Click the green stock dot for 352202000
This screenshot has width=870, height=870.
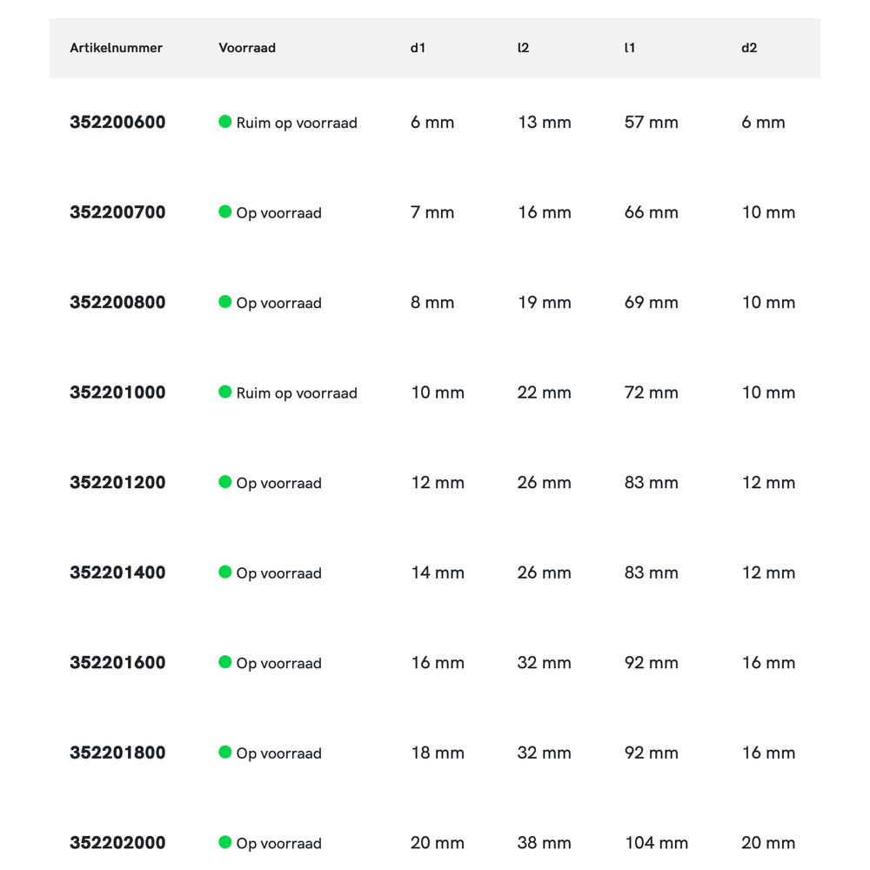[225, 842]
